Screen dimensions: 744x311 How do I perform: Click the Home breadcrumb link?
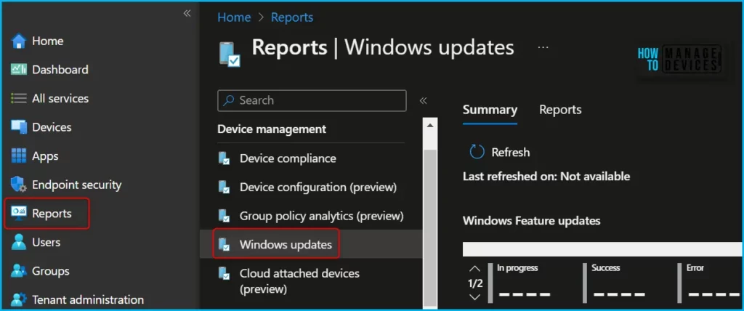pyautogui.click(x=234, y=17)
